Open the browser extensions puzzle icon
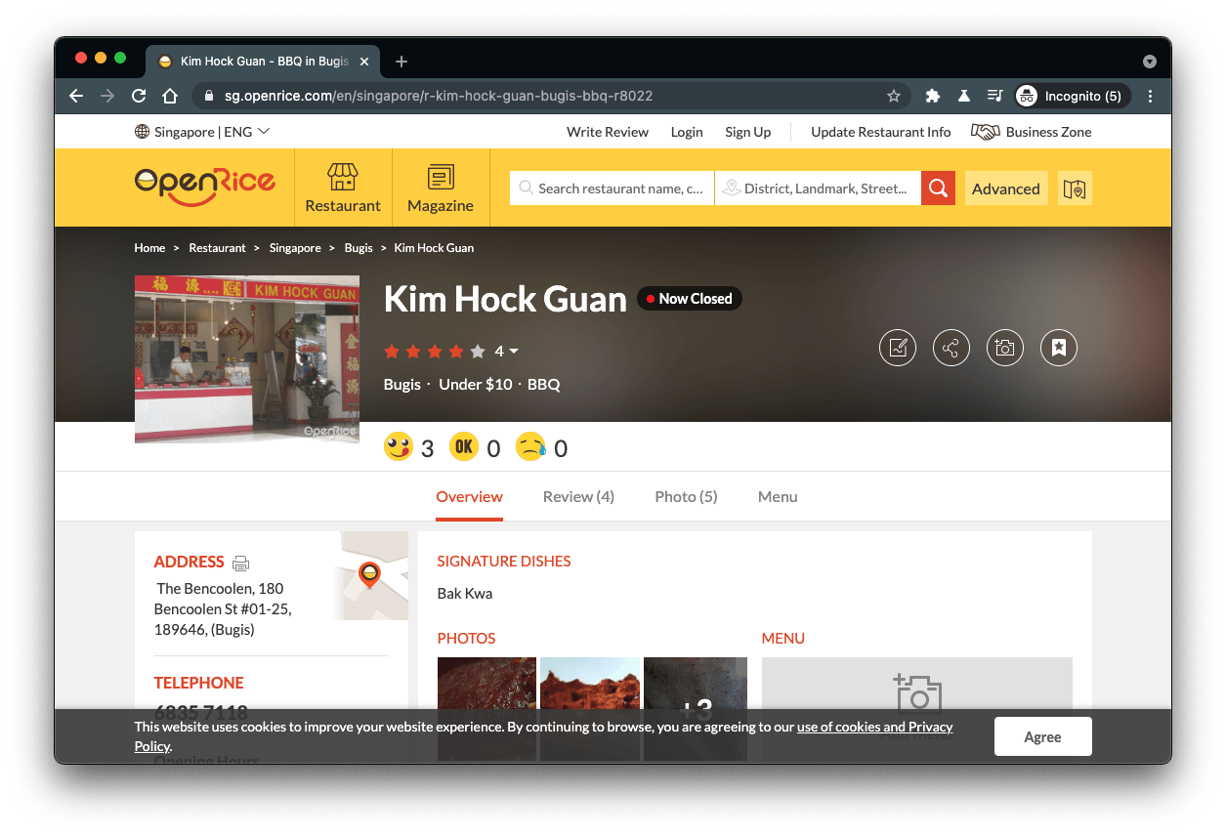This screenshot has width=1226, height=836. 933,96
